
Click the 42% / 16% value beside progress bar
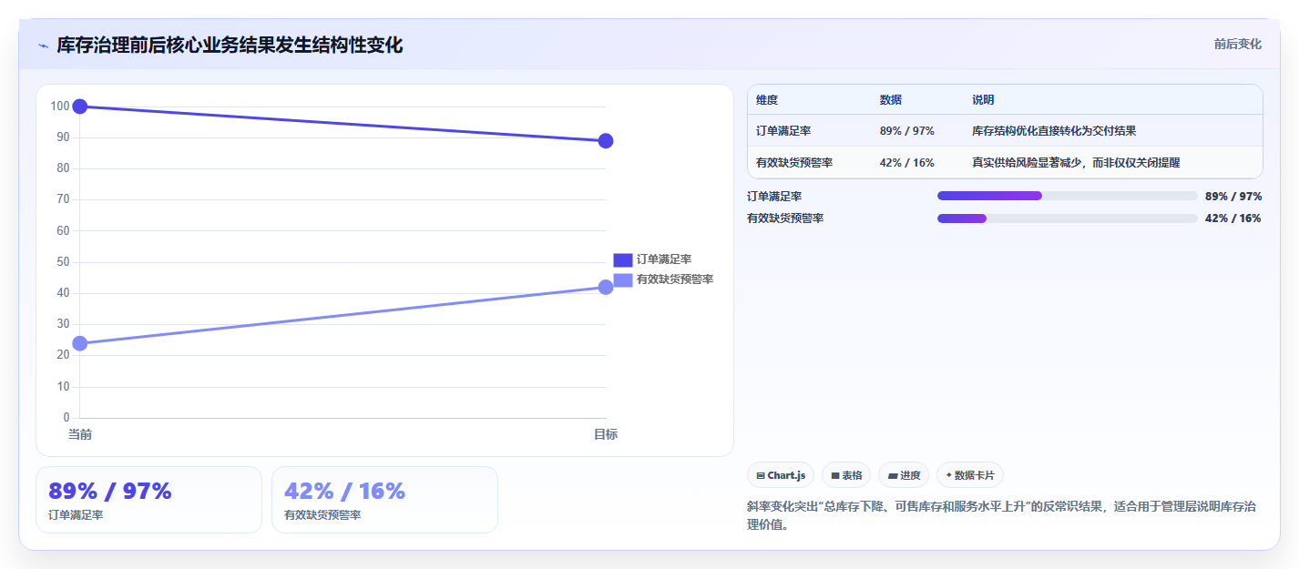pyautogui.click(x=1233, y=218)
